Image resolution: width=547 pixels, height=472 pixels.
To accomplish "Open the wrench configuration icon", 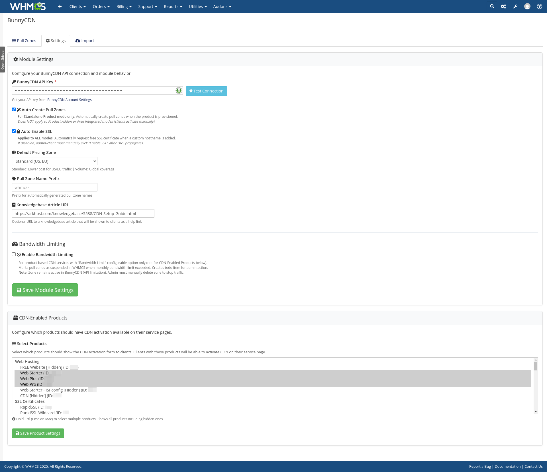I will (x=515, y=7).
